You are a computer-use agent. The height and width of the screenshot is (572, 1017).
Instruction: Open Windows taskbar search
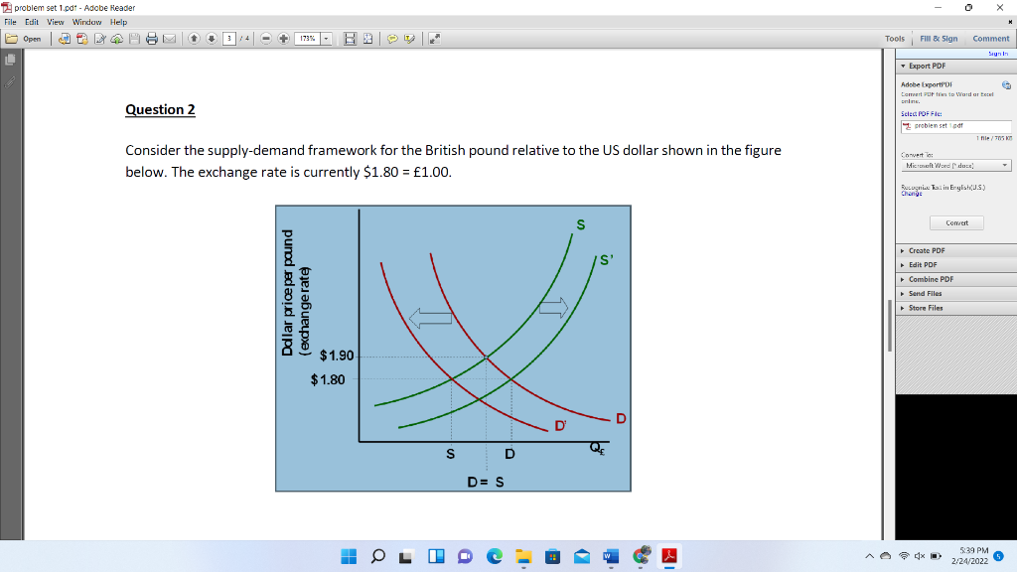click(378, 556)
